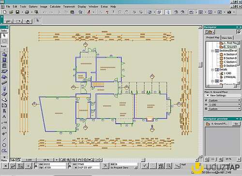Select the Circle drawing tool
Viewport: 242px width, 176px height.
click(x=4, y=145)
